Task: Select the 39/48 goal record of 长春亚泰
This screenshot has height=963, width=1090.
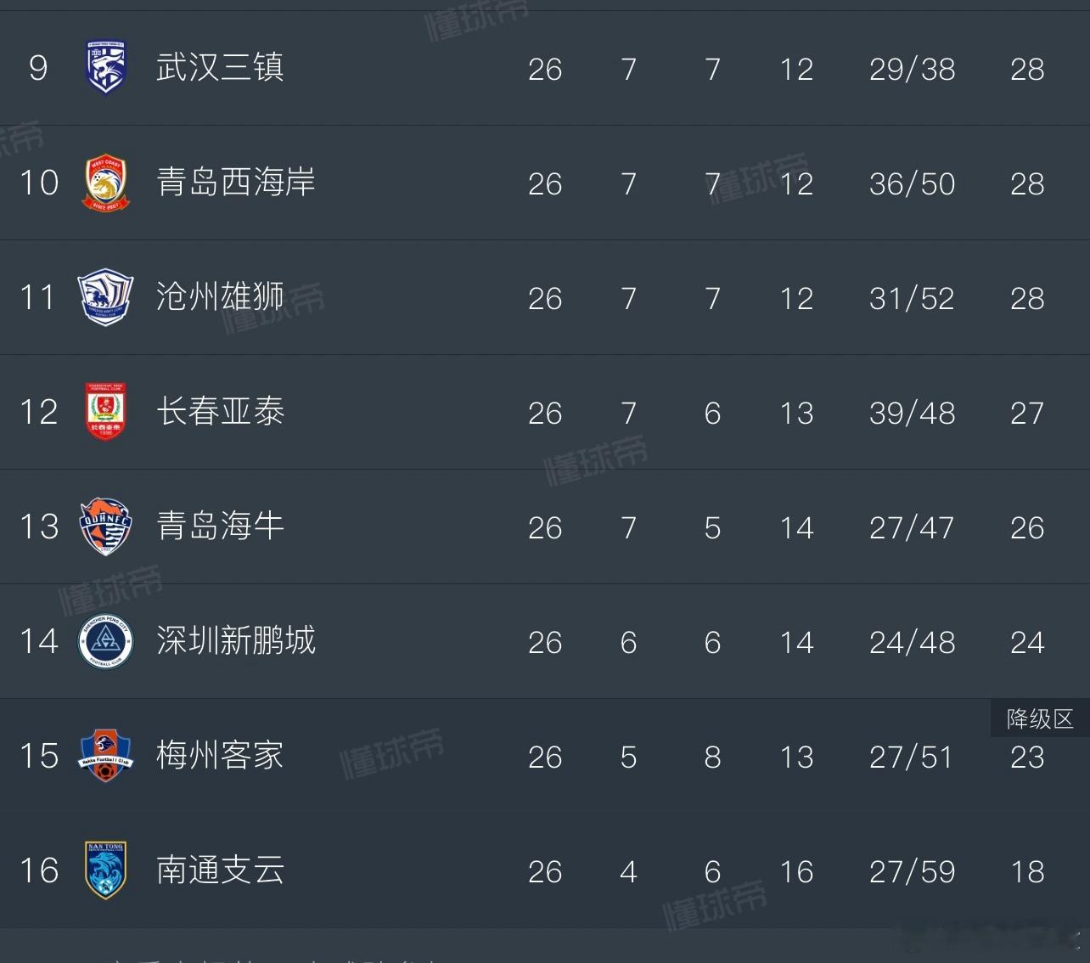Action: point(912,413)
